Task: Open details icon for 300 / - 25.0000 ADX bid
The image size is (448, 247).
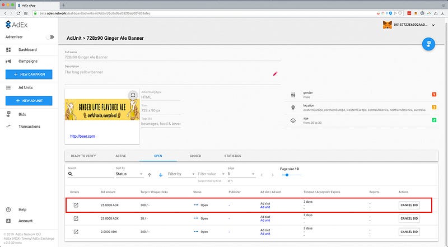Action: (x=76, y=205)
